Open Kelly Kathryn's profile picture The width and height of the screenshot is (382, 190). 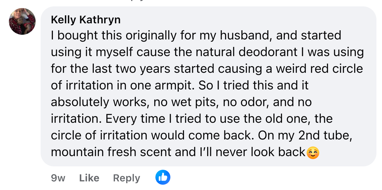(22, 21)
